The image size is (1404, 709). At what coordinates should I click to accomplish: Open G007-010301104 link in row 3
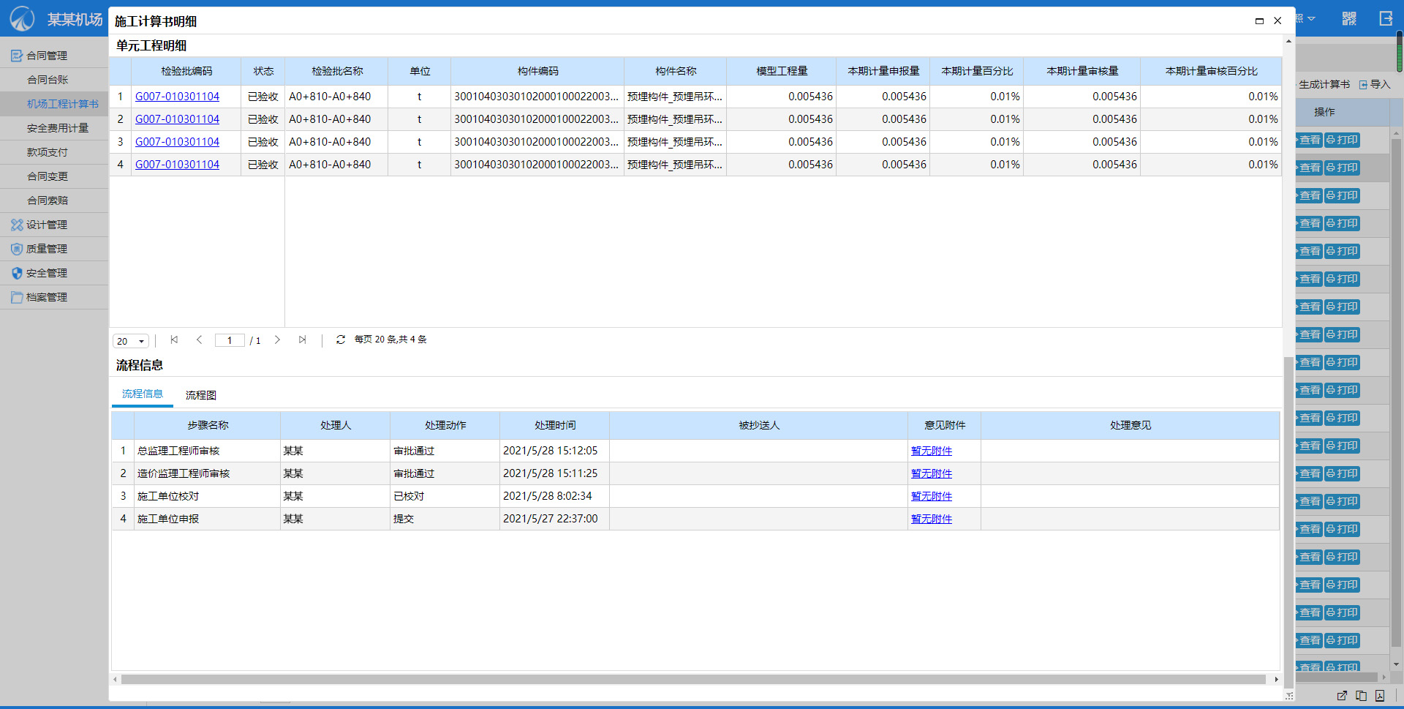point(177,142)
